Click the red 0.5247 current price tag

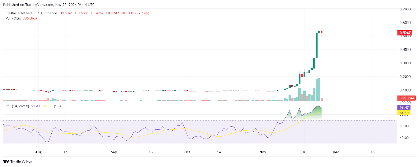click(405, 33)
